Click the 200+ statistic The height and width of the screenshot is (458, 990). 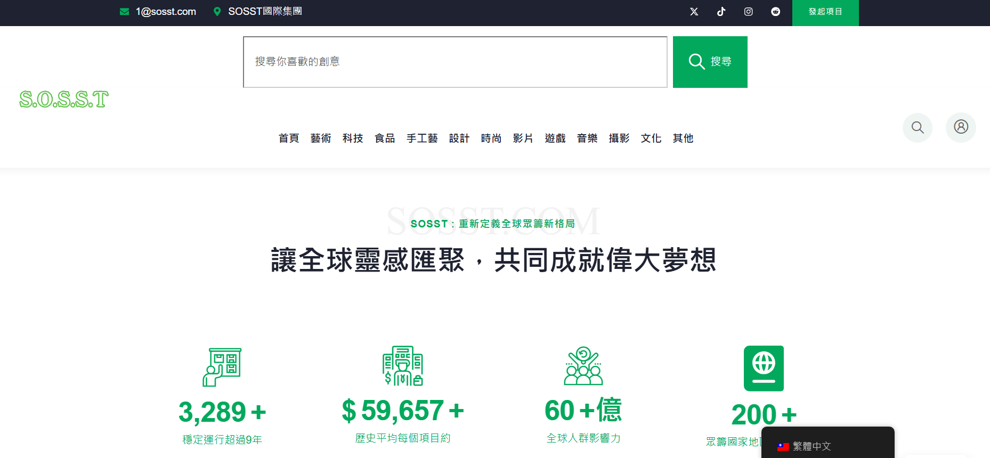764,415
